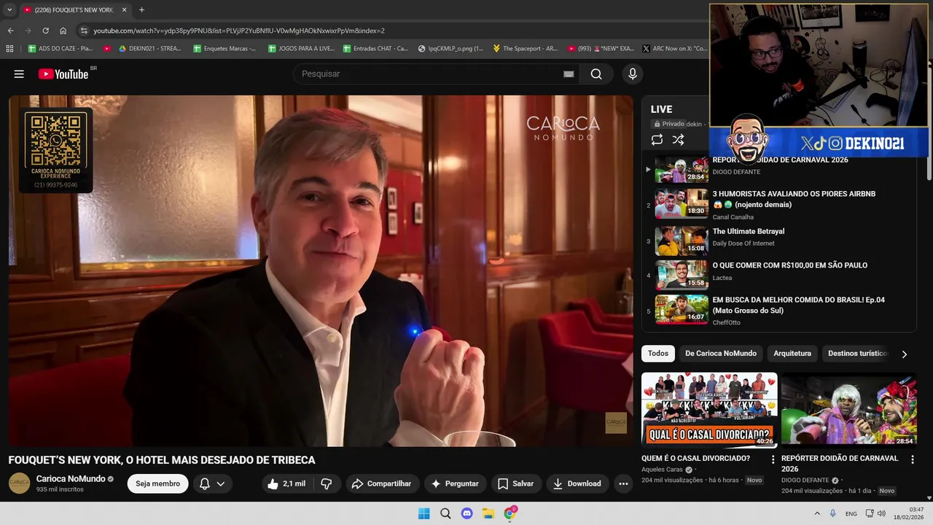Open the YouTube hamburger guide menu
Screen dimensions: 933x525
click(x=19, y=74)
